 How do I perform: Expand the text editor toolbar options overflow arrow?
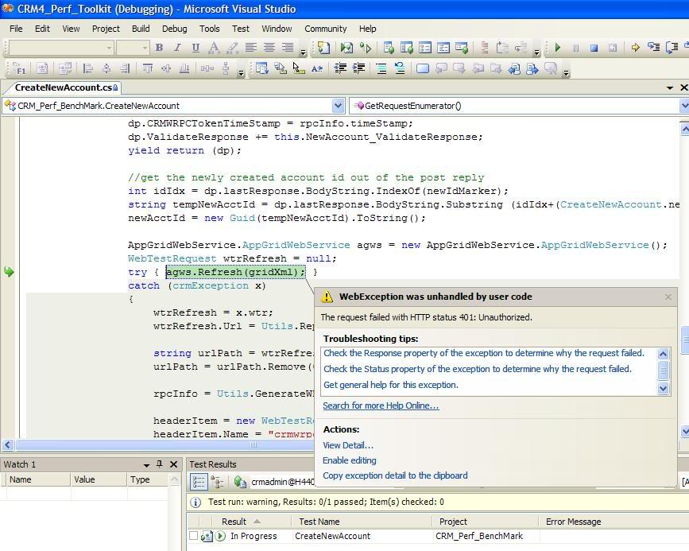click(567, 73)
